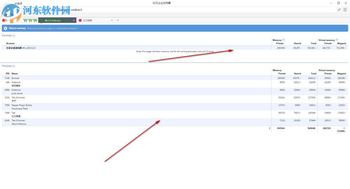This screenshot has height=189, width=350.
Task: Click PID 6860 in the process list
Action: (7, 90)
